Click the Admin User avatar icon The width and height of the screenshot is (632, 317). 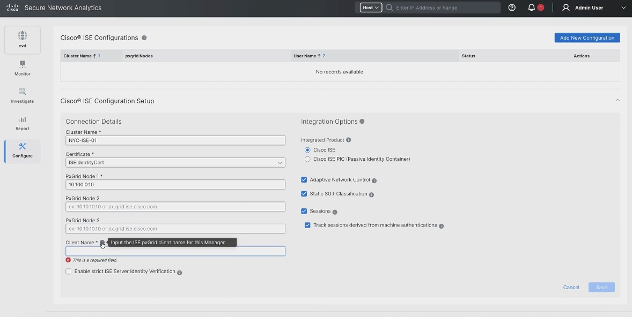pos(566,7)
